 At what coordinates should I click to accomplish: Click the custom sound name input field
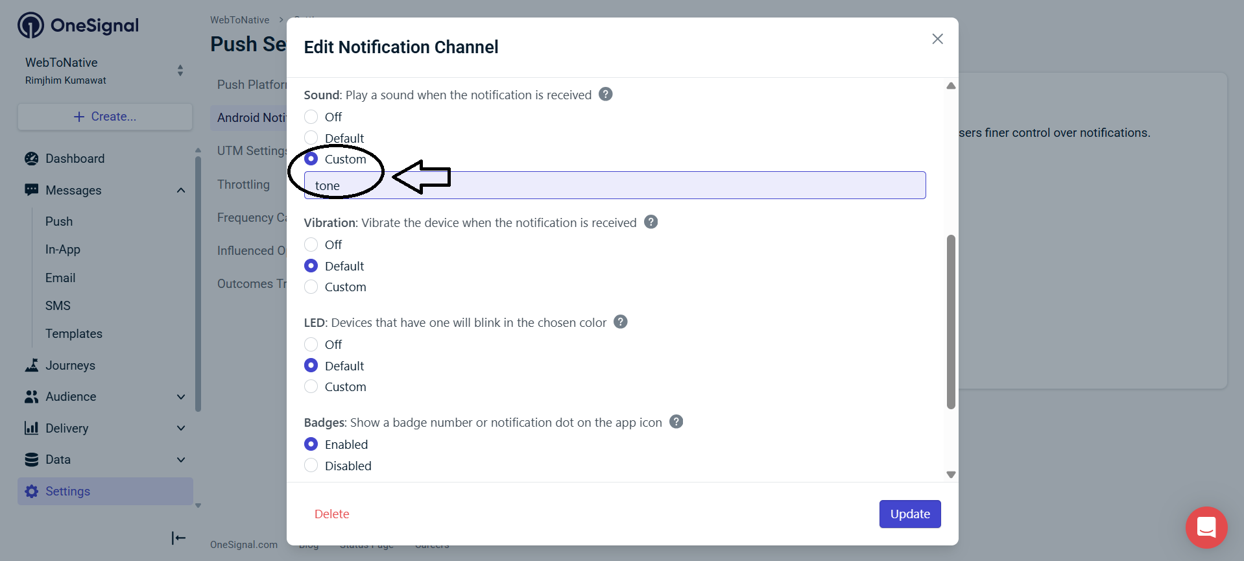click(x=614, y=185)
